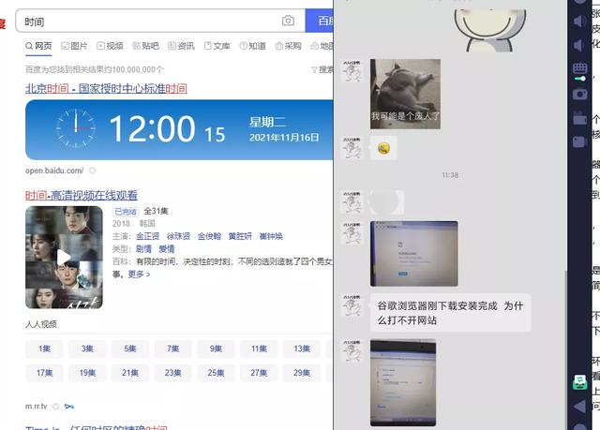Click the blue Baidu search button
This screenshot has height=430, width=600.
point(320,21)
